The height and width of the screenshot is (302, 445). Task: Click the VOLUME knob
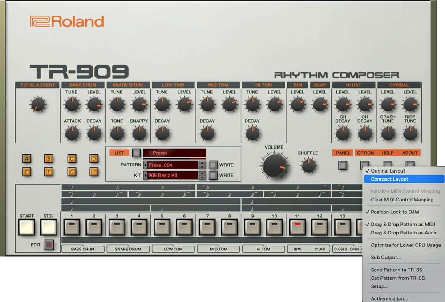(x=274, y=165)
